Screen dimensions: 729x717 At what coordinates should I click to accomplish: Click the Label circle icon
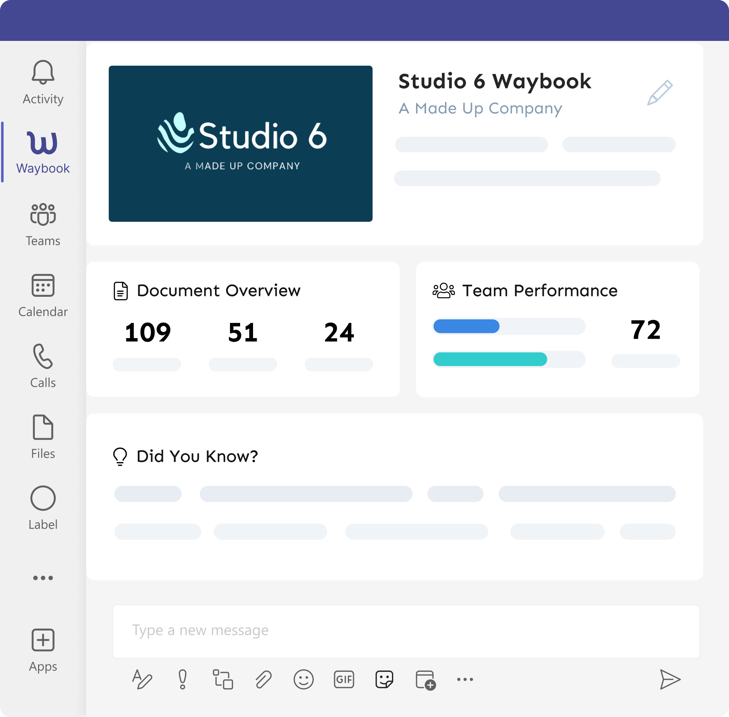point(43,498)
